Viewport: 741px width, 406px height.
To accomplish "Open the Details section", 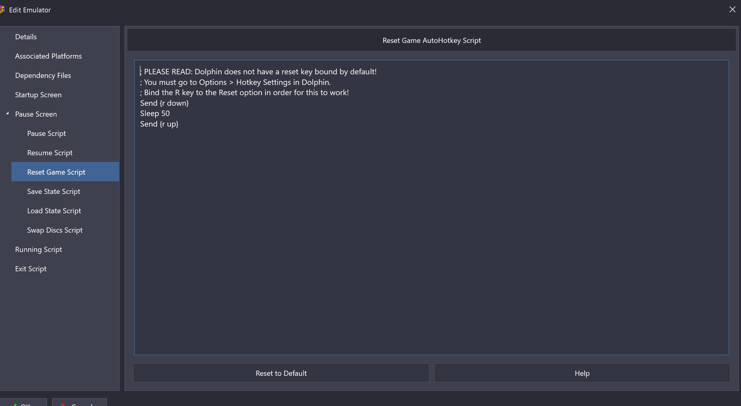I will tap(26, 37).
